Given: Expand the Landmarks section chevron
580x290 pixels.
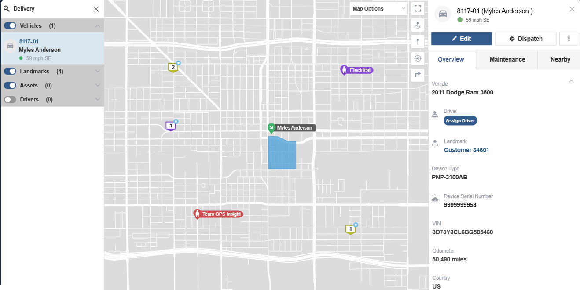Looking at the screenshot, I should pos(97,71).
